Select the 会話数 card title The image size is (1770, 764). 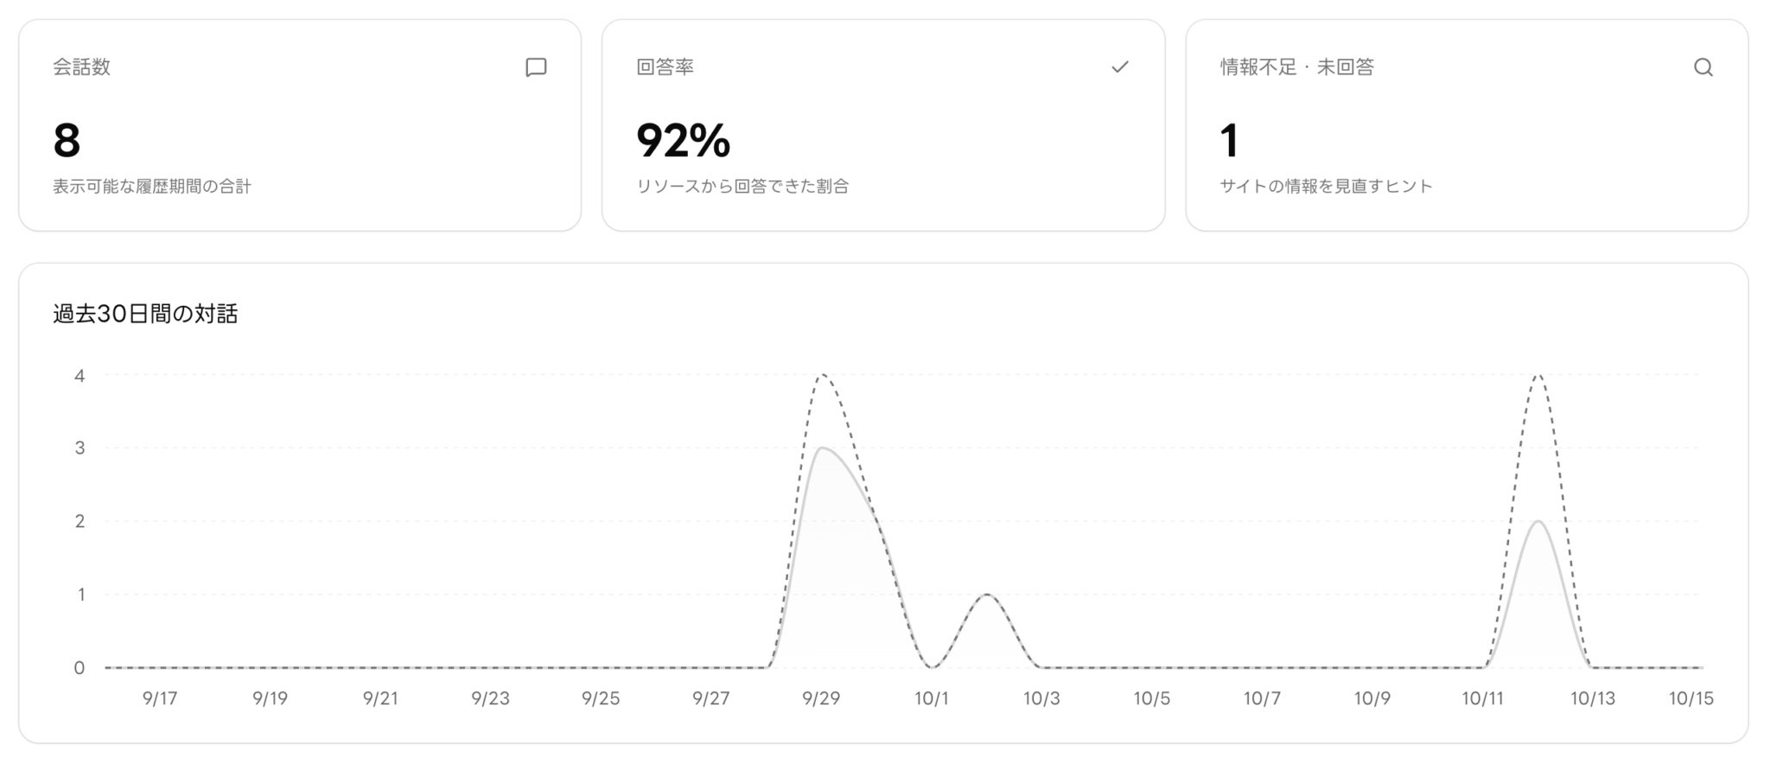[x=82, y=67]
